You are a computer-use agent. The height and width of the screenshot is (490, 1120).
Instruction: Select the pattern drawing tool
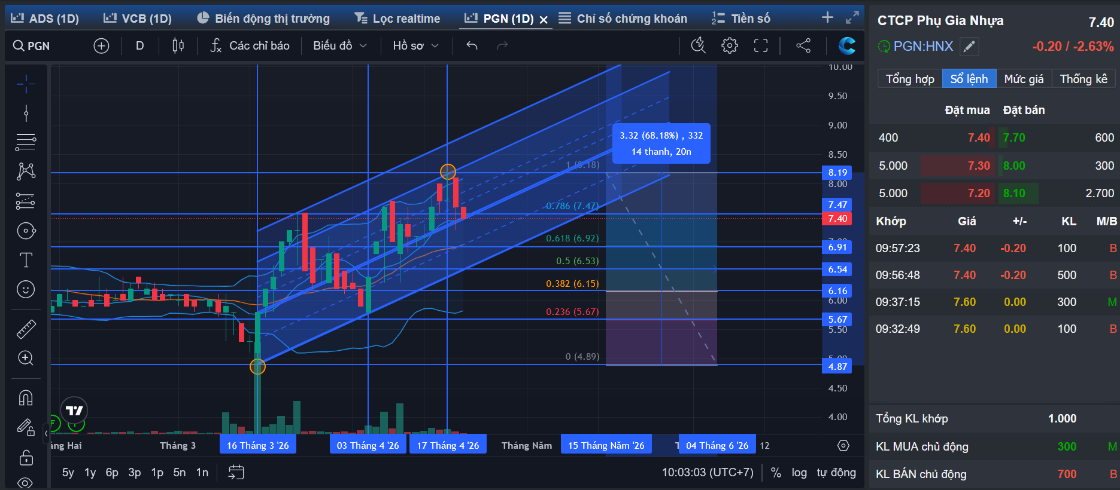tap(26, 171)
